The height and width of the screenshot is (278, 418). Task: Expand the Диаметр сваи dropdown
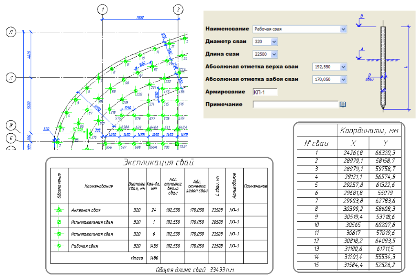pyautogui.click(x=274, y=42)
